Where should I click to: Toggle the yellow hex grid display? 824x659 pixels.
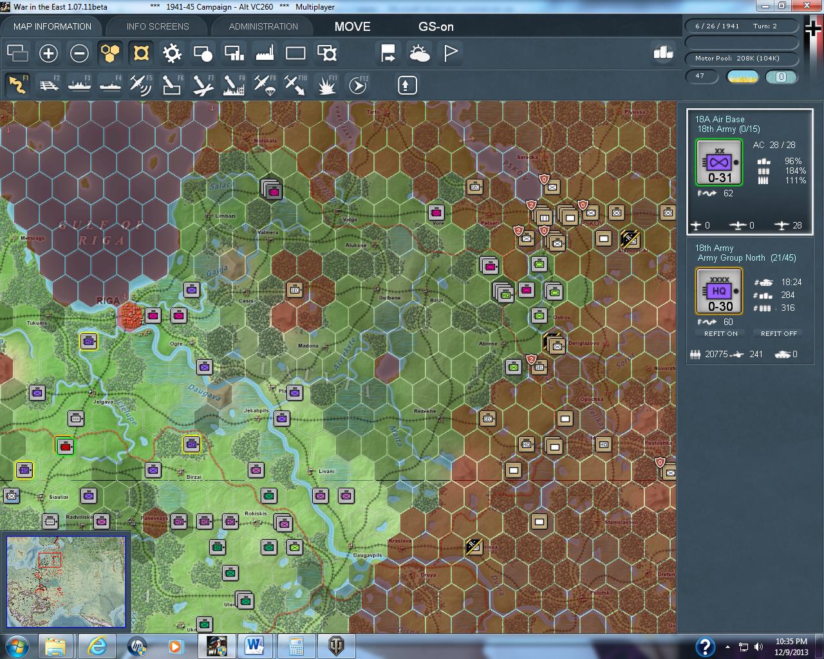pyautogui.click(x=110, y=53)
